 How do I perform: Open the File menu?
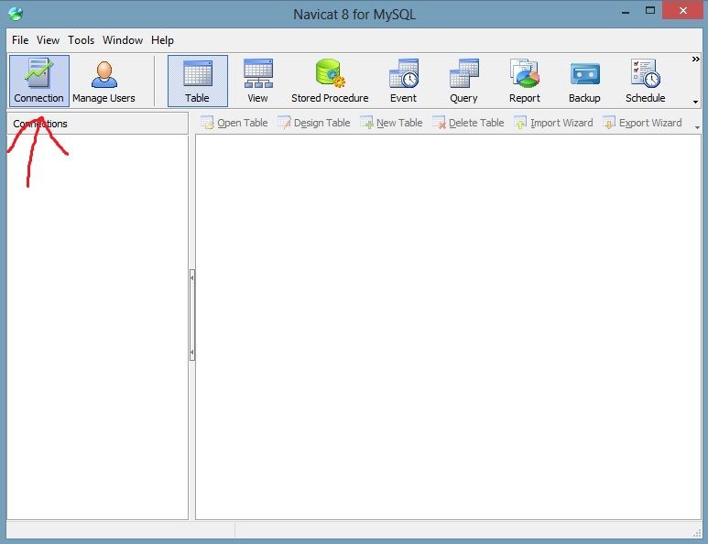[20, 40]
